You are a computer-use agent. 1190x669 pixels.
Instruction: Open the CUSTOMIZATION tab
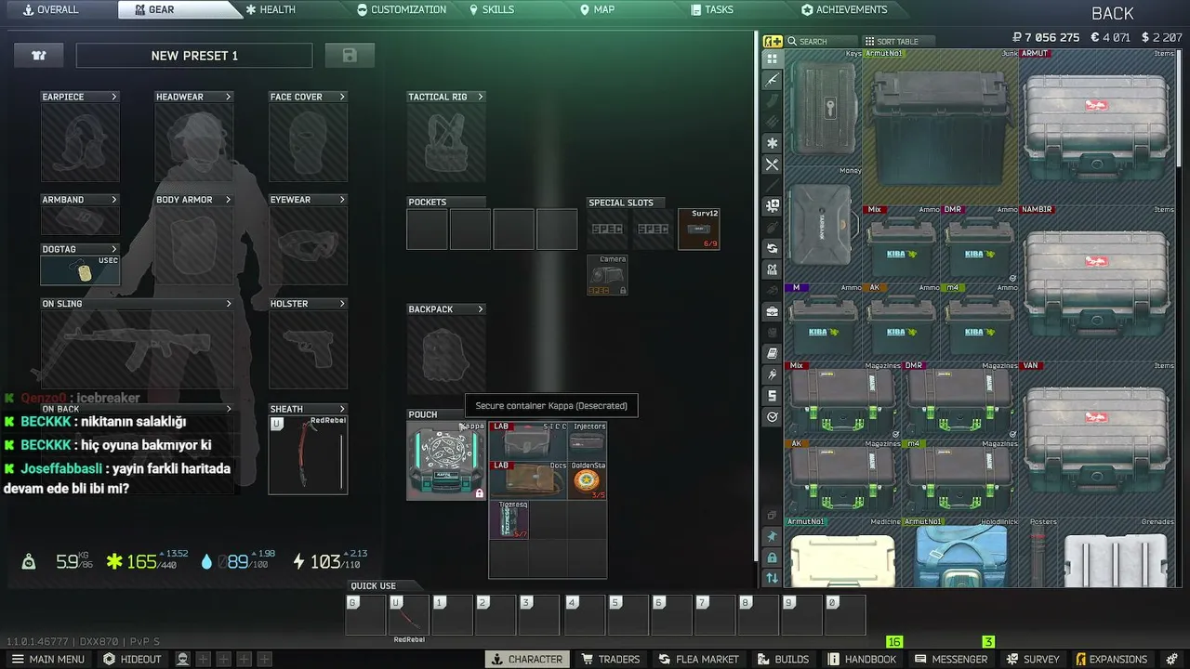402,9
